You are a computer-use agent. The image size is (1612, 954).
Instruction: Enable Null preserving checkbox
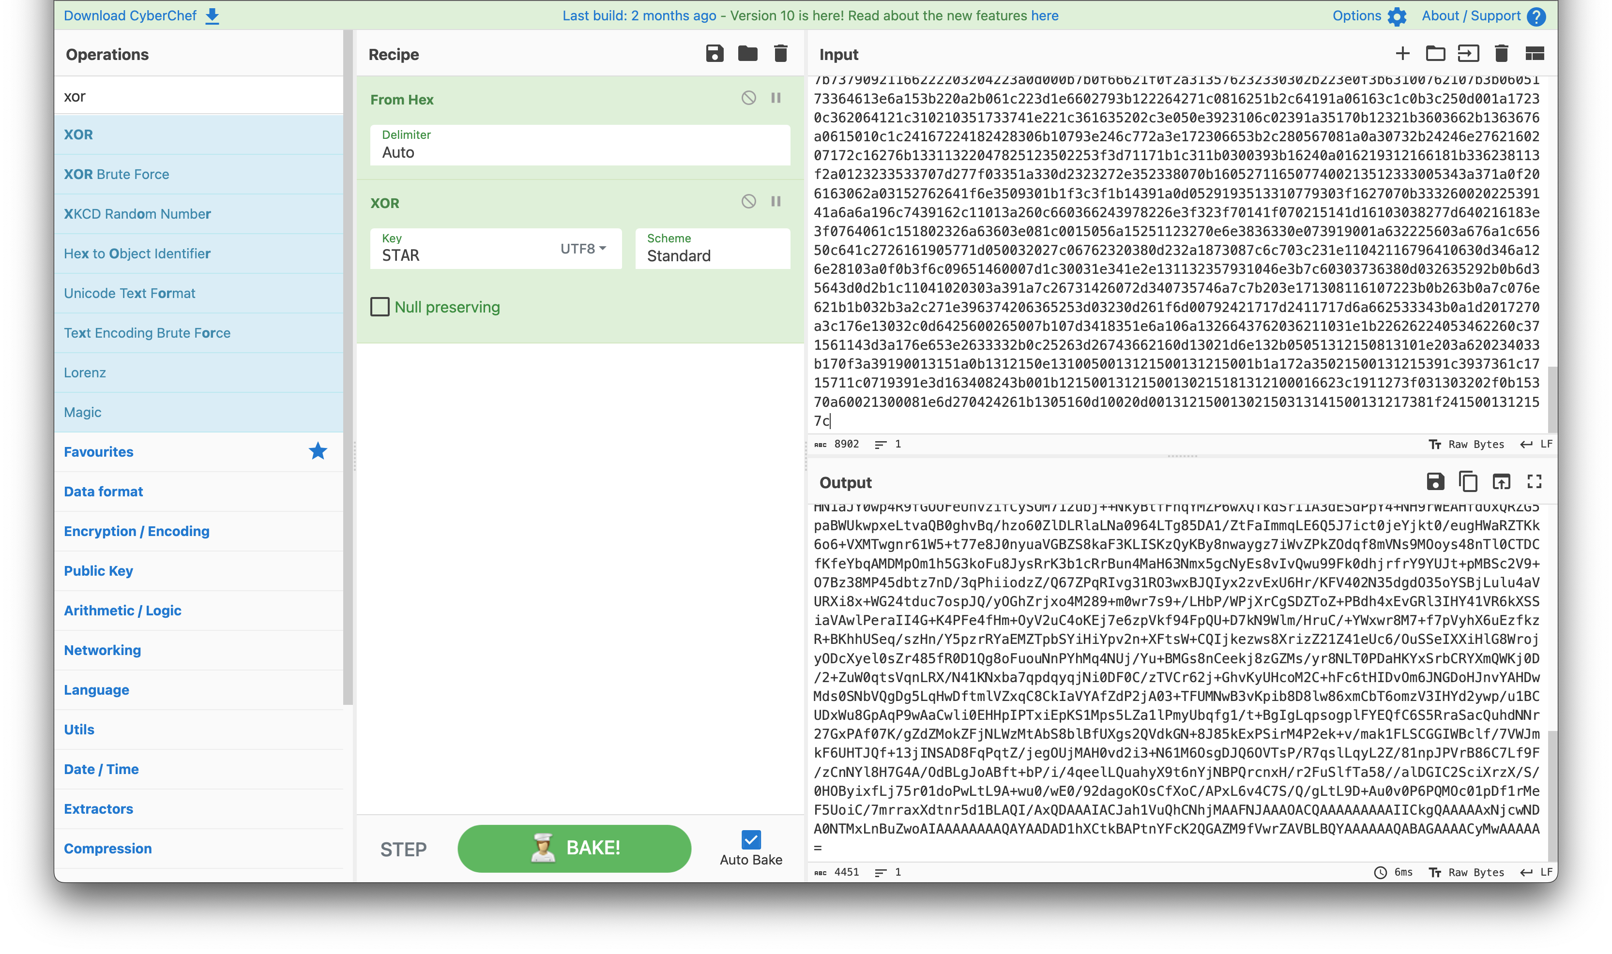tap(380, 307)
